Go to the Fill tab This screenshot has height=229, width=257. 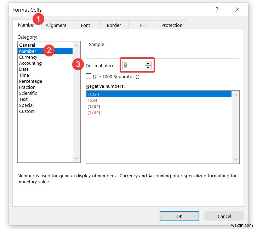(x=143, y=25)
